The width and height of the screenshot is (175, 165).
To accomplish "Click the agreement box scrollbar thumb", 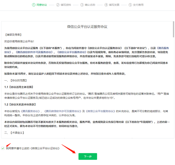I will (x=173, y=29).
